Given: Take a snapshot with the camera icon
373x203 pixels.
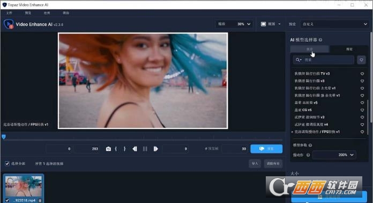Looking at the screenshot, I should coord(108,149).
